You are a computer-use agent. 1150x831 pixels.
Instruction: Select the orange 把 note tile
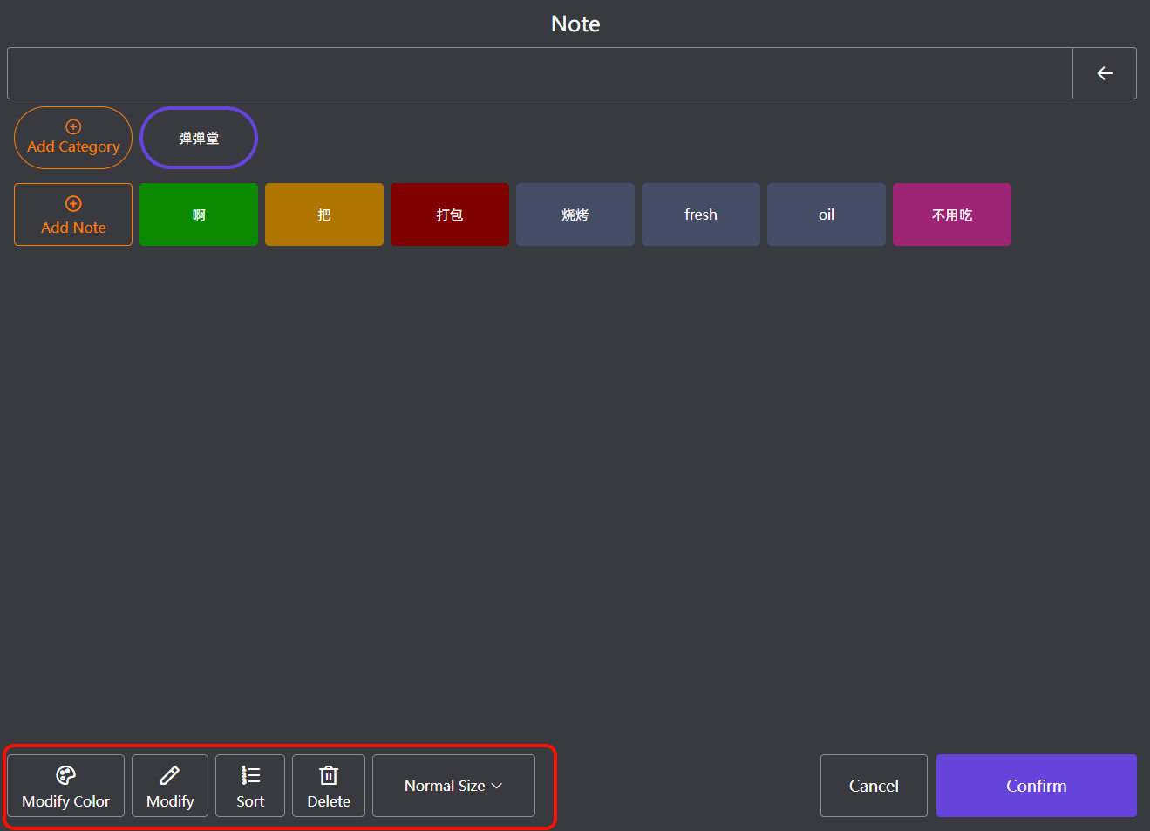[x=324, y=215]
